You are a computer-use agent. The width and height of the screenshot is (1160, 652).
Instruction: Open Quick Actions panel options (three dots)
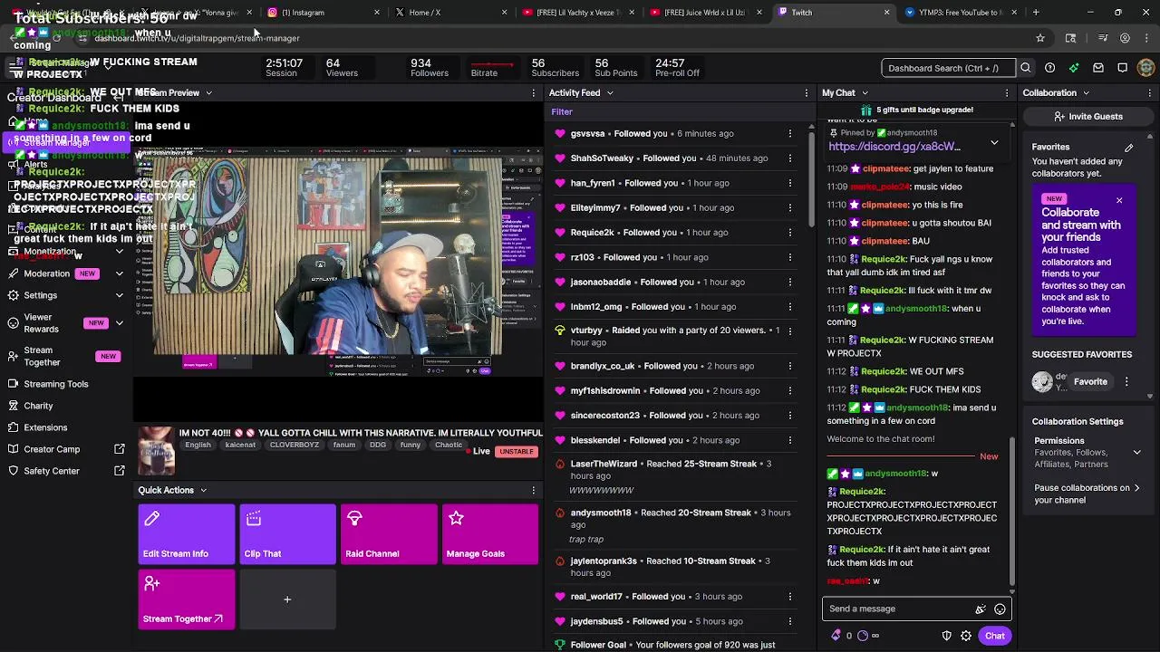[533, 490]
